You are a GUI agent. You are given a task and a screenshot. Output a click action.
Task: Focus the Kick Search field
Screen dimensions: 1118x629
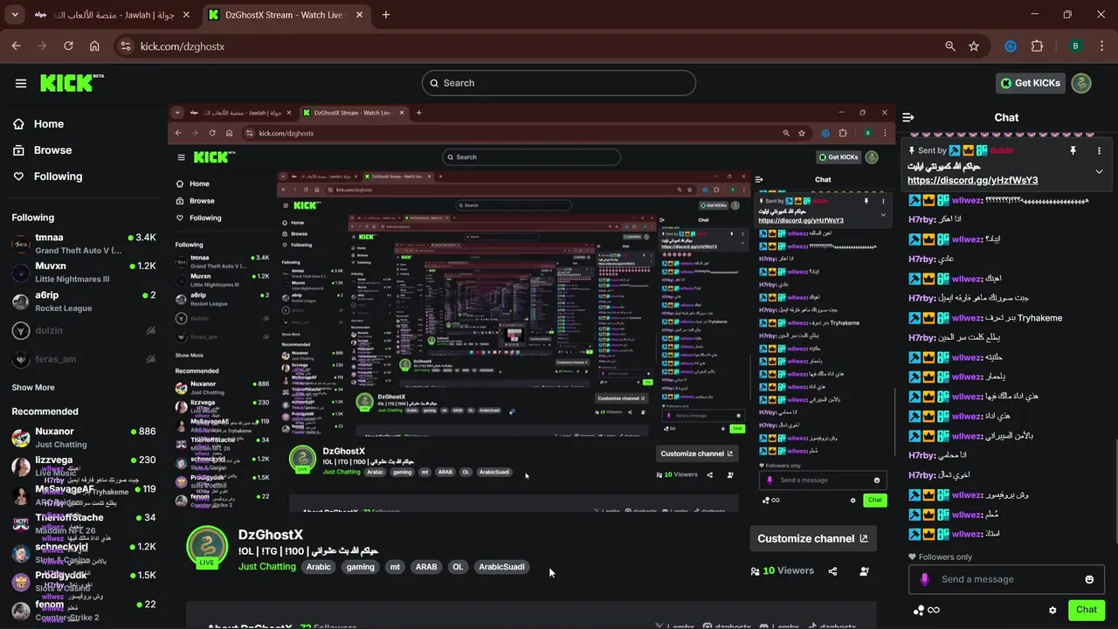(x=559, y=83)
